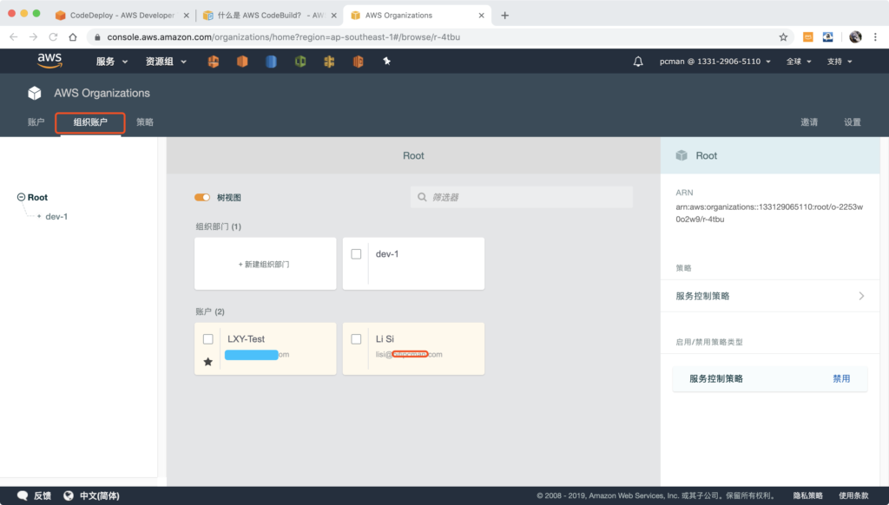Click 新建组织部门 to create a new OU

[266, 264]
